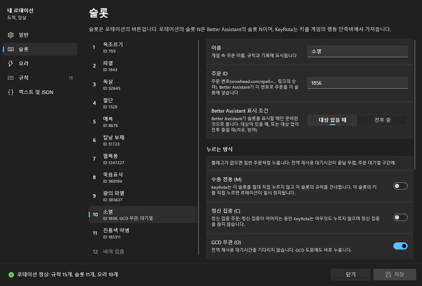The width and height of the screenshot is (422, 286).
Task: Select slot 4 절단
Action: (x=143, y=103)
